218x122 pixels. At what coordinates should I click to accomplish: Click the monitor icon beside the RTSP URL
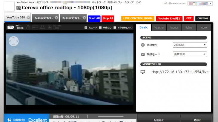[x=143, y=72]
